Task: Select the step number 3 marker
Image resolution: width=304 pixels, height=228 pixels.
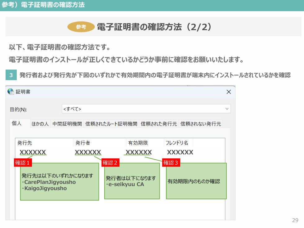Action: 11,75
